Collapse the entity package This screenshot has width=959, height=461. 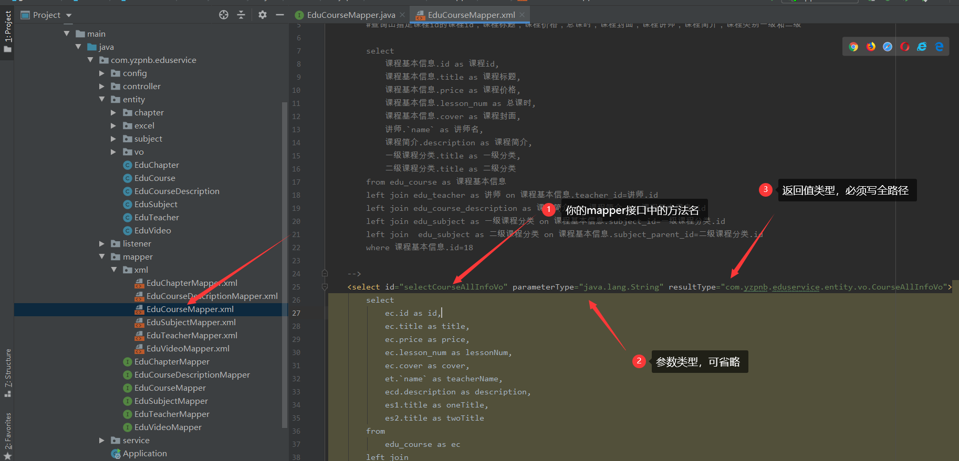coord(102,99)
